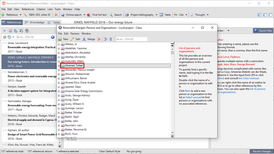Click the red delete X in Persons dialog
The width and height of the screenshot is (274, 154).
pos(99,39)
